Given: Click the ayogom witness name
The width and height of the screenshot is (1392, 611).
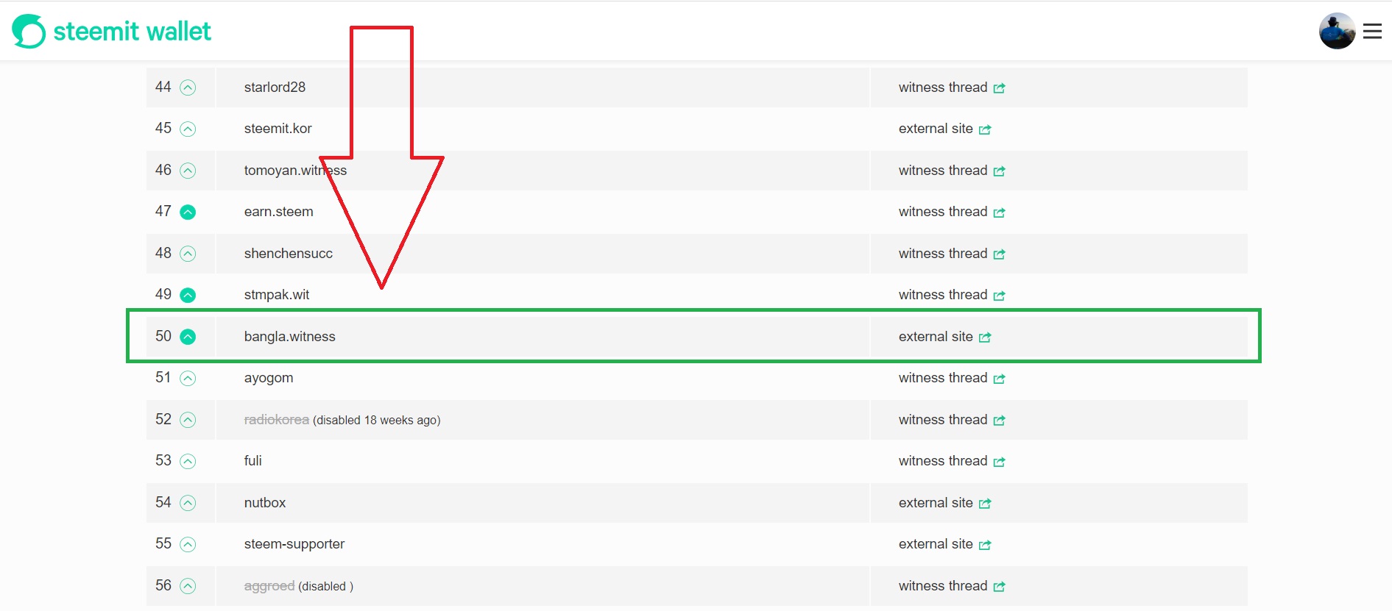Looking at the screenshot, I should pyautogui.click(x=269, y=379).
